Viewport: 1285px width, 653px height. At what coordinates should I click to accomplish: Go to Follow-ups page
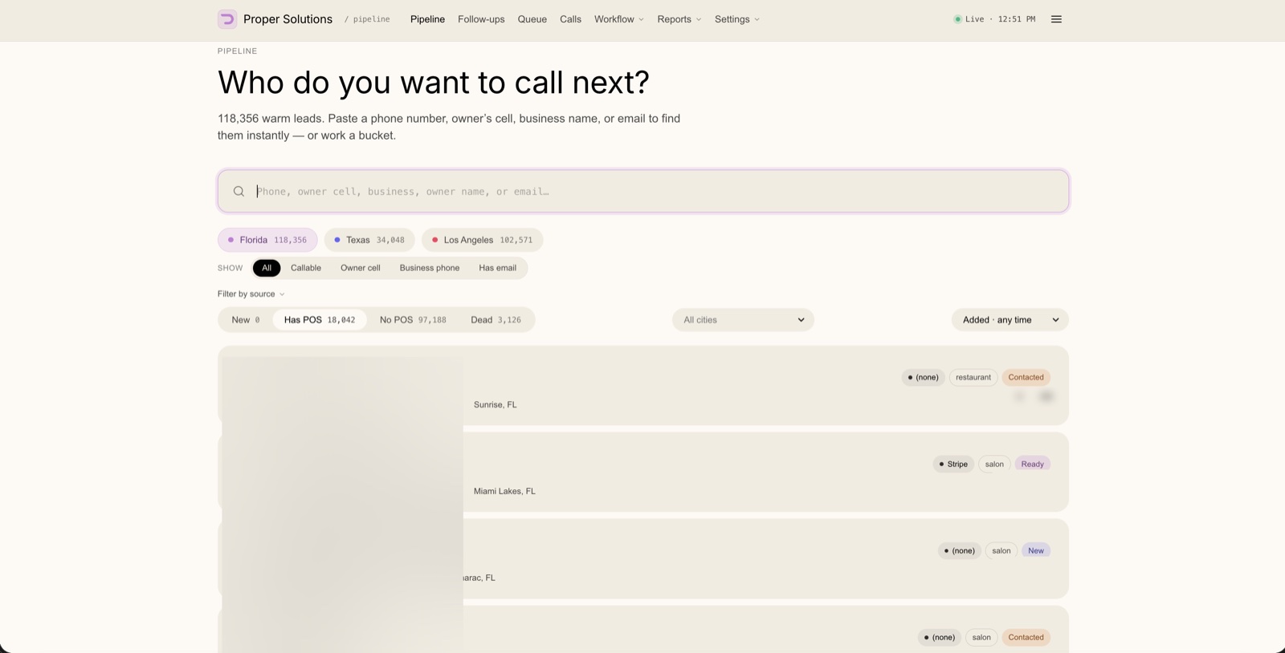point(481,19)
